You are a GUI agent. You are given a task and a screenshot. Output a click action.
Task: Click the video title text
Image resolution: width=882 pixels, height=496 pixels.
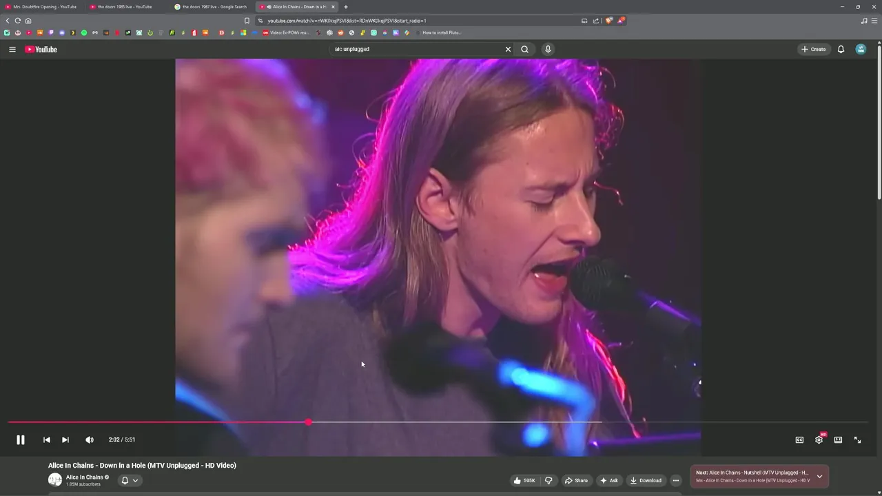tap(142, 465)
